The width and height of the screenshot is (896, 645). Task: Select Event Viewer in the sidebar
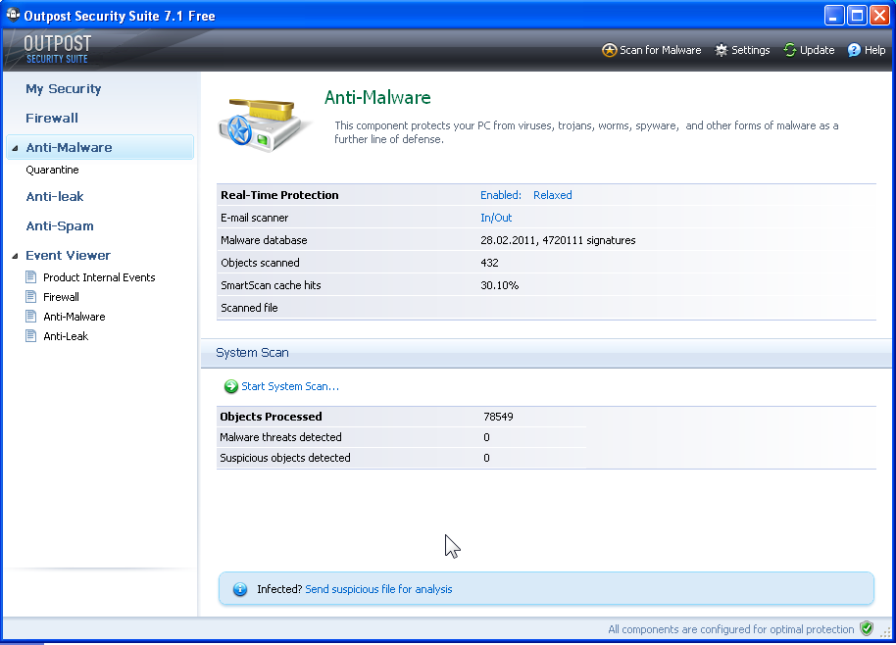(68, 256)
